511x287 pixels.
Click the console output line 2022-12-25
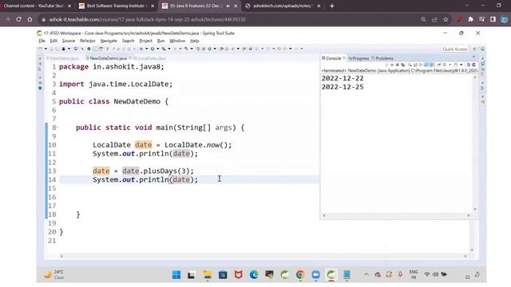(343, 87)
